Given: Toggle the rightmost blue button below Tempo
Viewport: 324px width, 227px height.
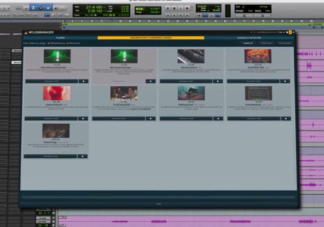Looking at the screenshot, I should click(218, 15).
